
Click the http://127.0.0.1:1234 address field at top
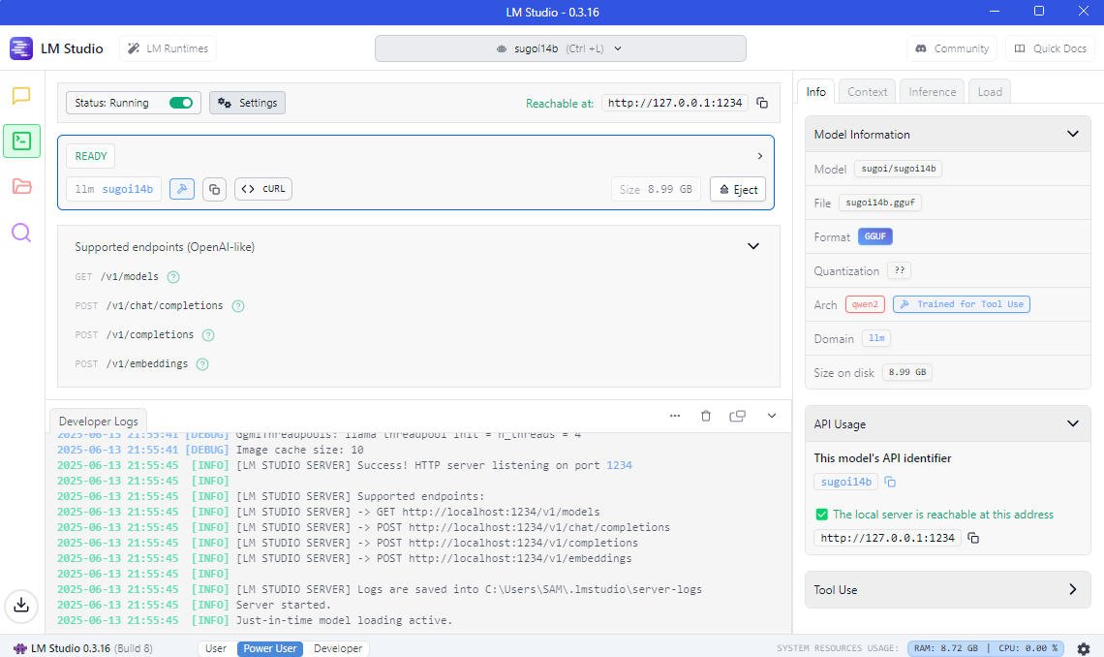pyautogui.click(x=675, y=103)
